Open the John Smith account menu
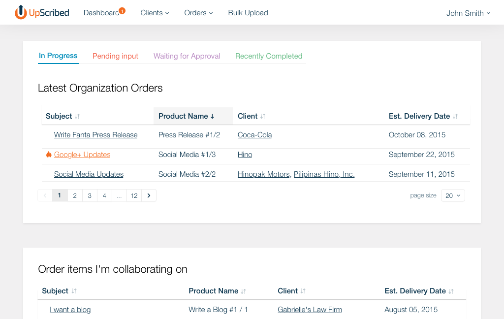Image resolution: width=504 pixels, height=319 pixels. tap(469, 13)
